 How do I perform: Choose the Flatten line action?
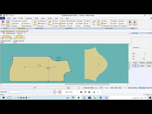coord(87,26)
